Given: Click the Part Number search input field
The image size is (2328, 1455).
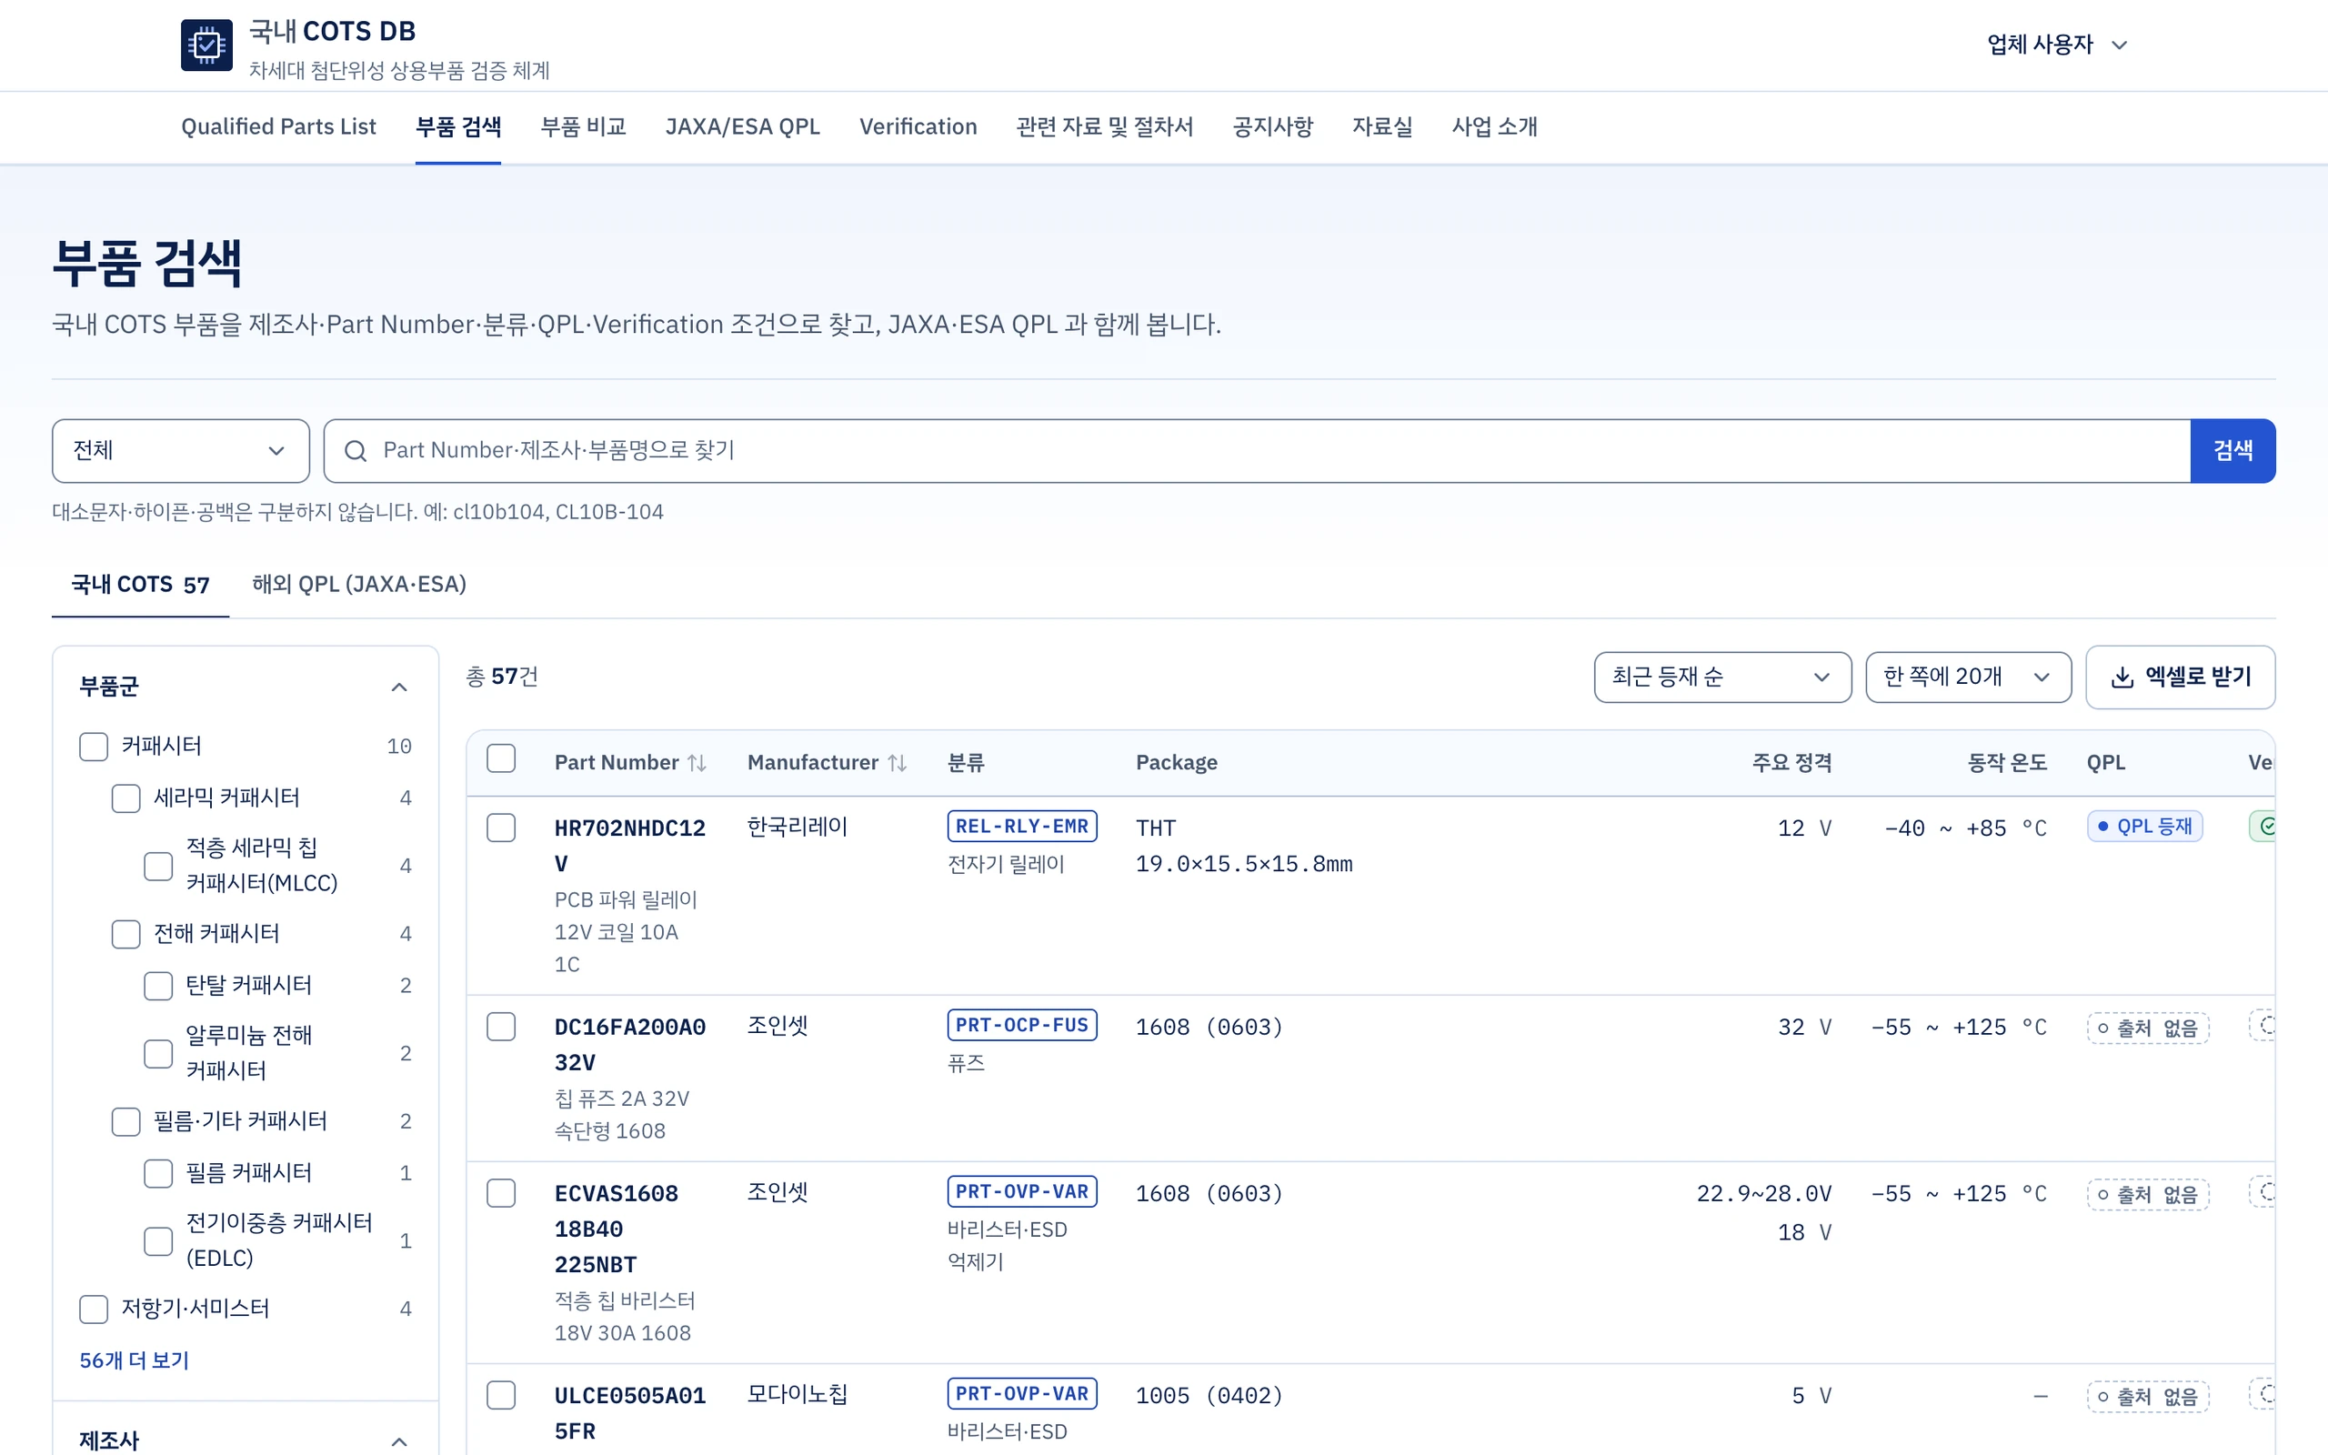Looking at the screenshot, I should pos(1257,450).
